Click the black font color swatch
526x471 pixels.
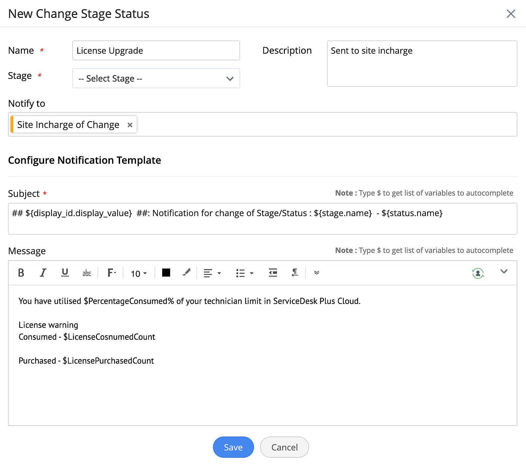pyautogui.click(x=166, y=273)
